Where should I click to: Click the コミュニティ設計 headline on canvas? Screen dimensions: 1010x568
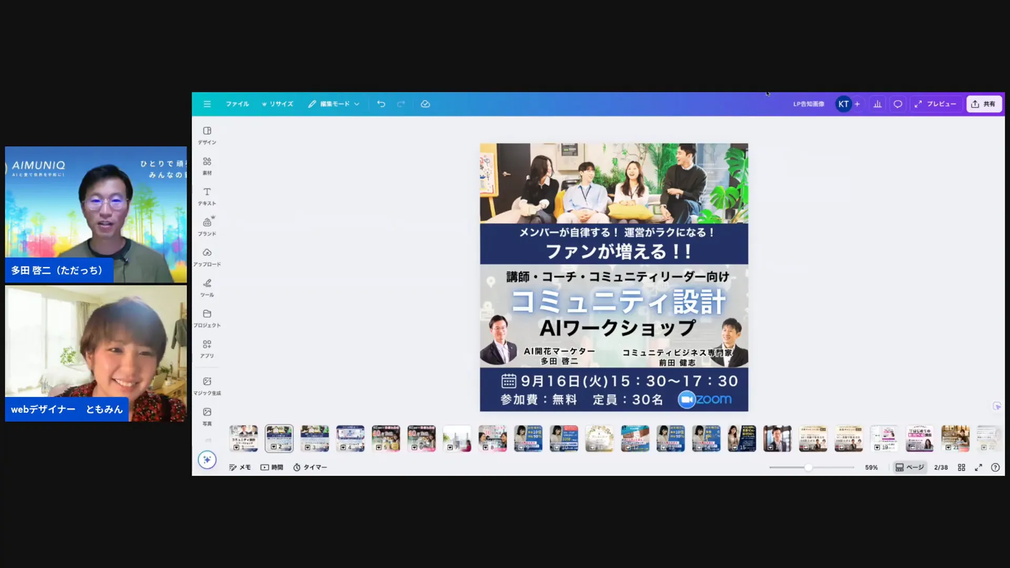619,302
